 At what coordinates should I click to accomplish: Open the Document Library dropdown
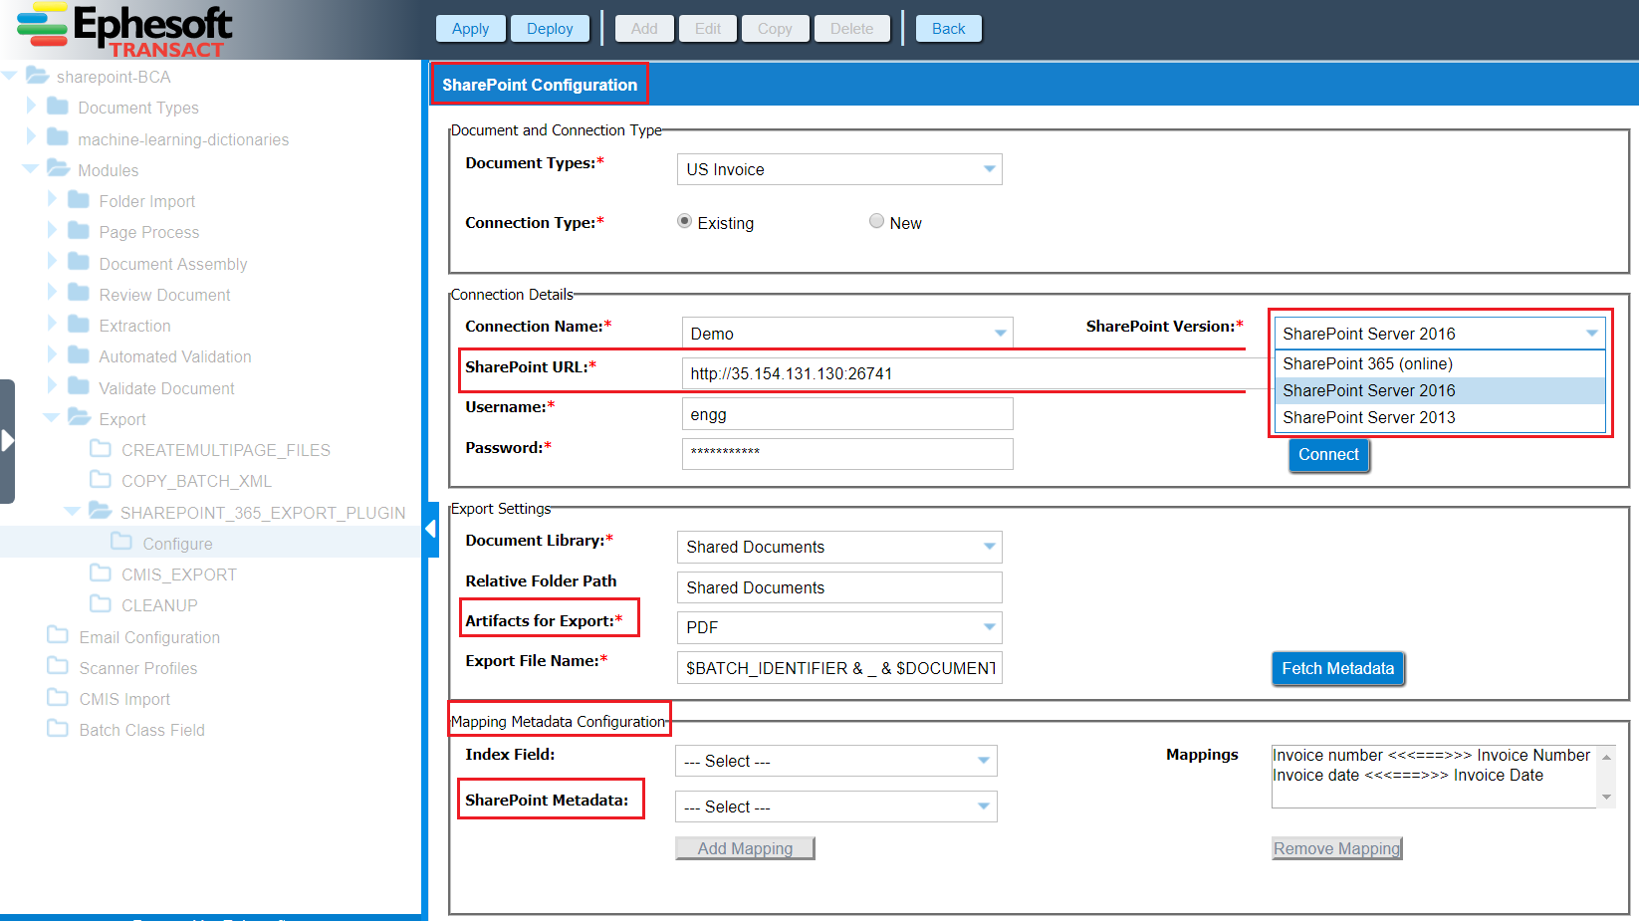point(990,547)
